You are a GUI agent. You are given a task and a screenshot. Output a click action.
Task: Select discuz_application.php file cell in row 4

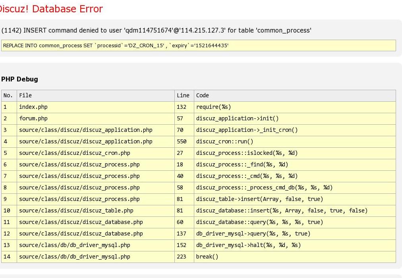tap(96, 142)
